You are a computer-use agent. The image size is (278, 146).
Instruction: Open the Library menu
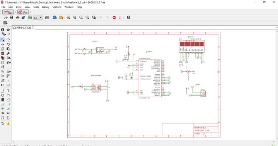point(46,7)
